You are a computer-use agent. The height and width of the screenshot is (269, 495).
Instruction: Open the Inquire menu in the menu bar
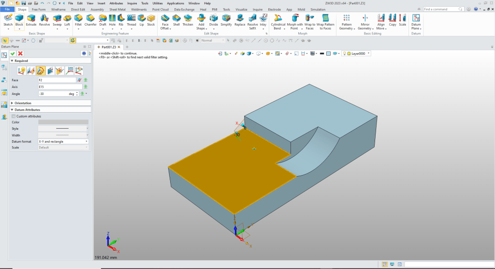[132, 3]
